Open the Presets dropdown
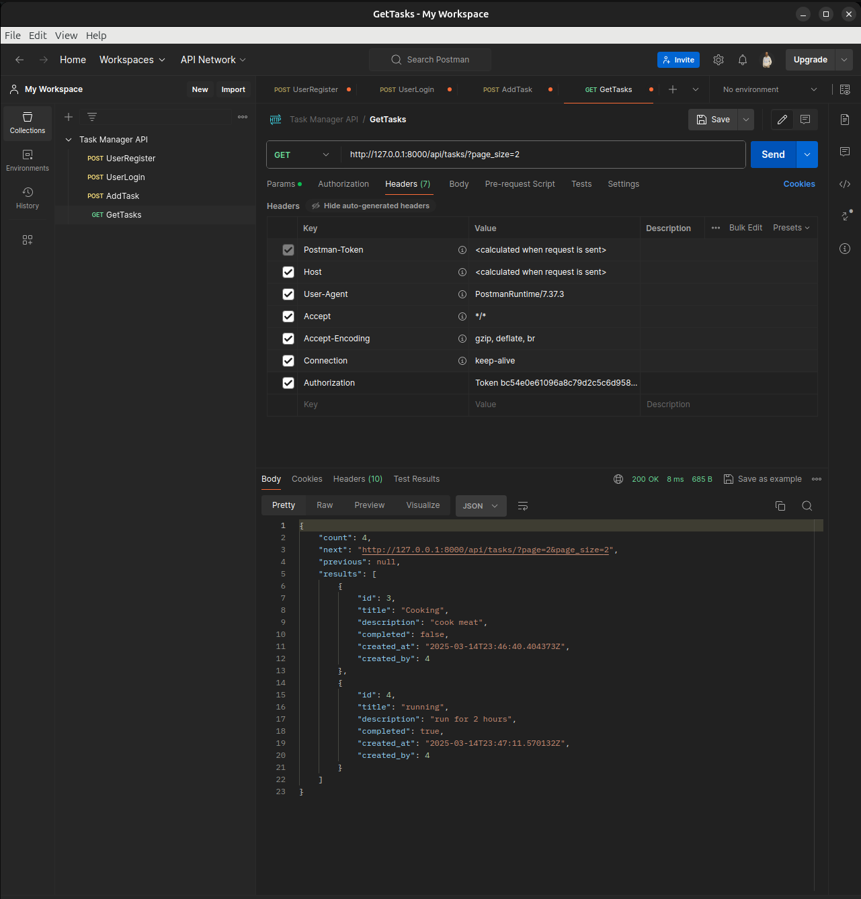The height and width of the screenshot is (899, 861). click(791, 228)
